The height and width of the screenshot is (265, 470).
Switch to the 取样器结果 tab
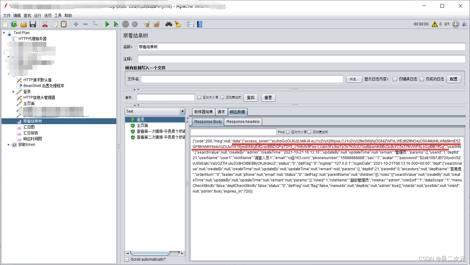(x=203, y=112)
